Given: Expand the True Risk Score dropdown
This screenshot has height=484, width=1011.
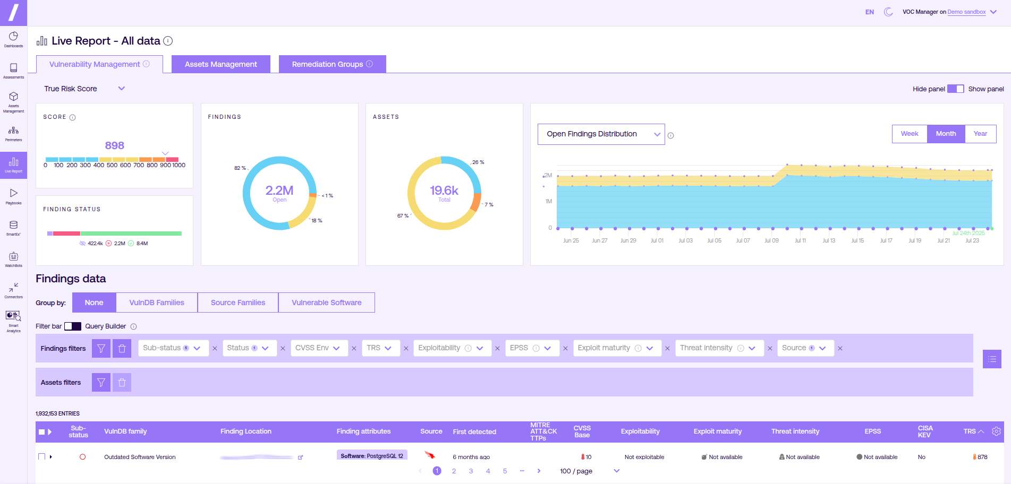Looking at the screenshot, I should 121,89.
